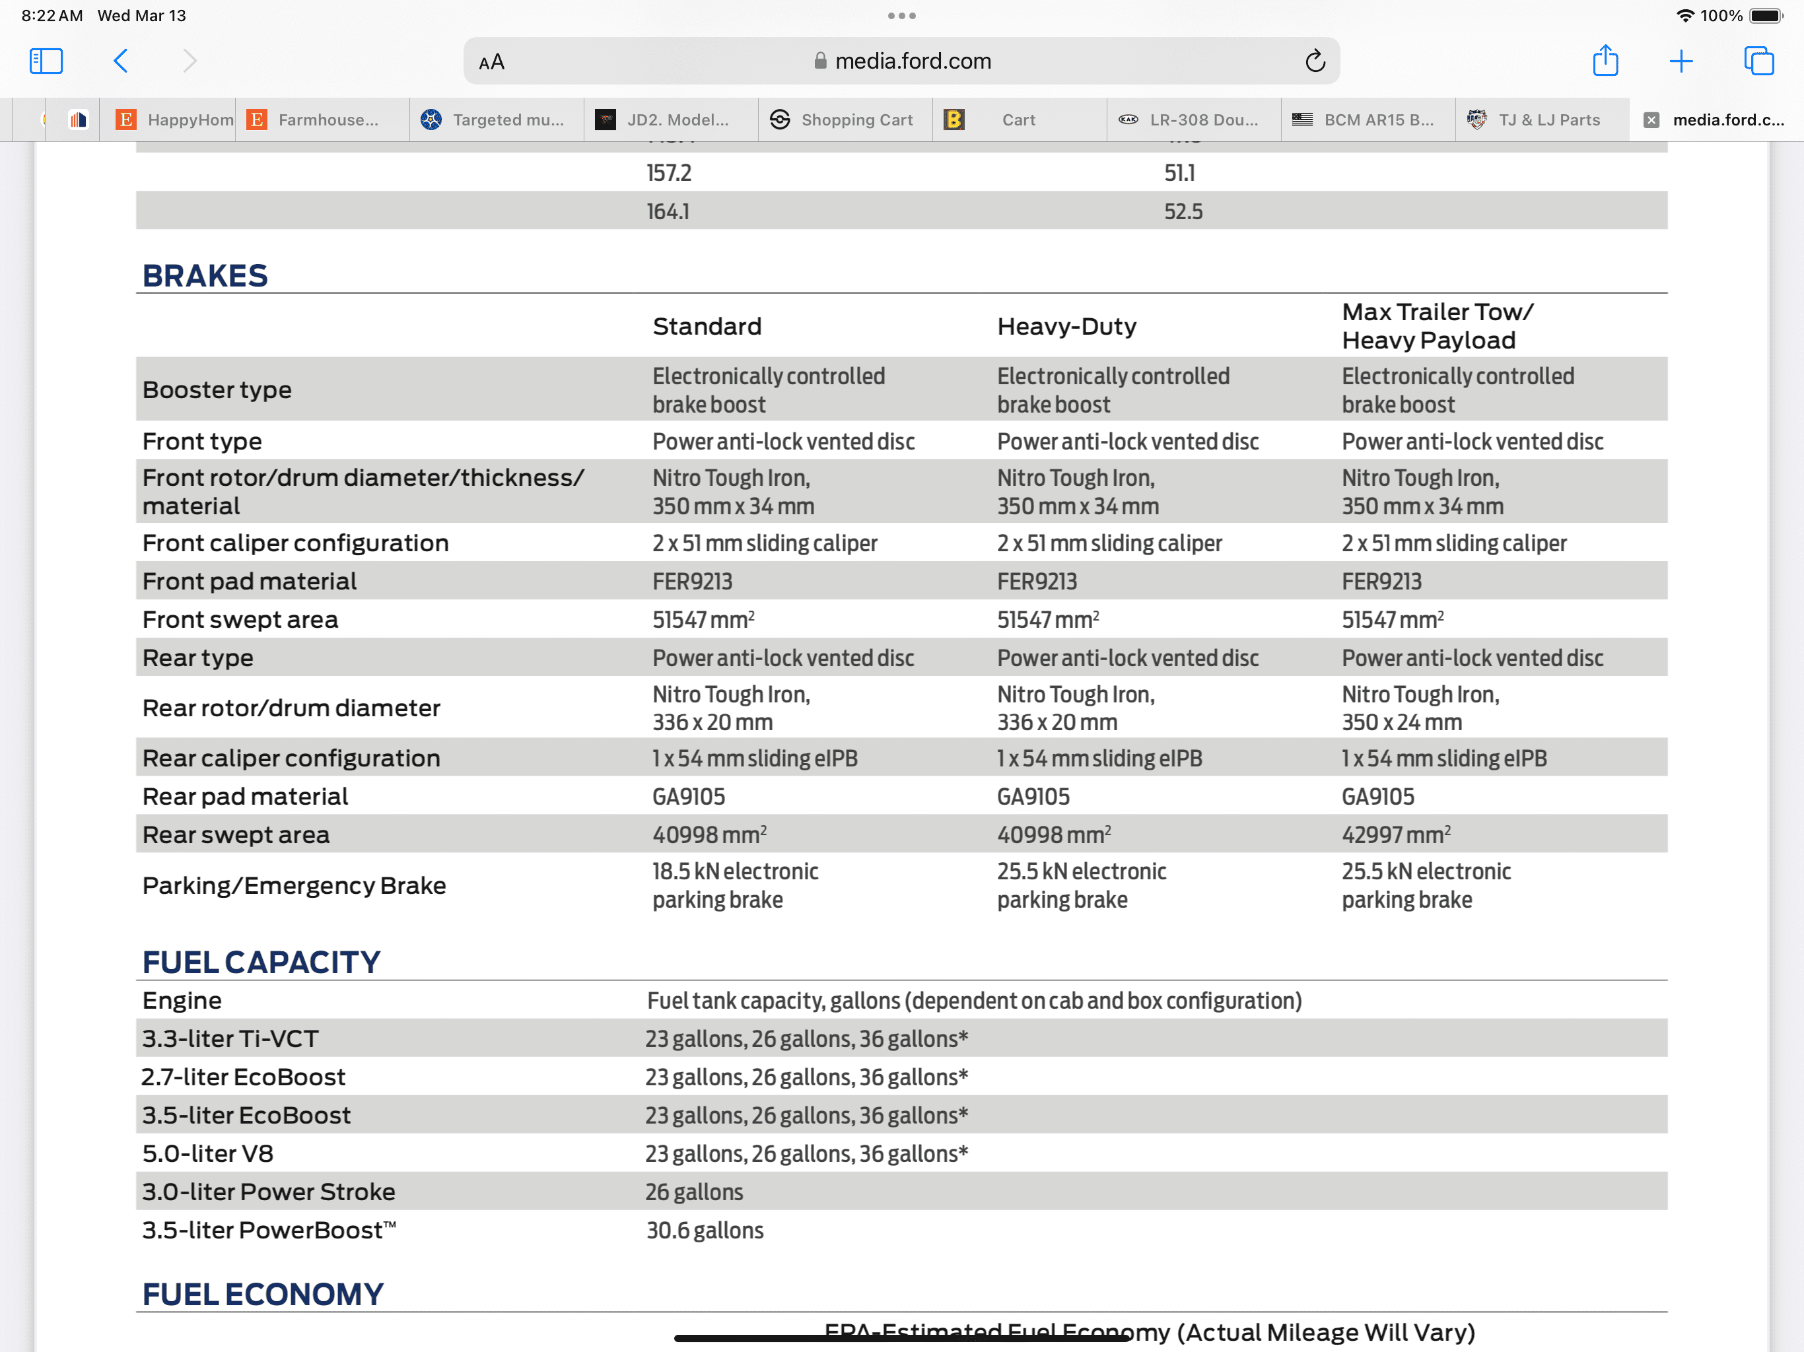Check the Wi-Fi status icon
1804x1352 pixels.
coord(1685,15)
